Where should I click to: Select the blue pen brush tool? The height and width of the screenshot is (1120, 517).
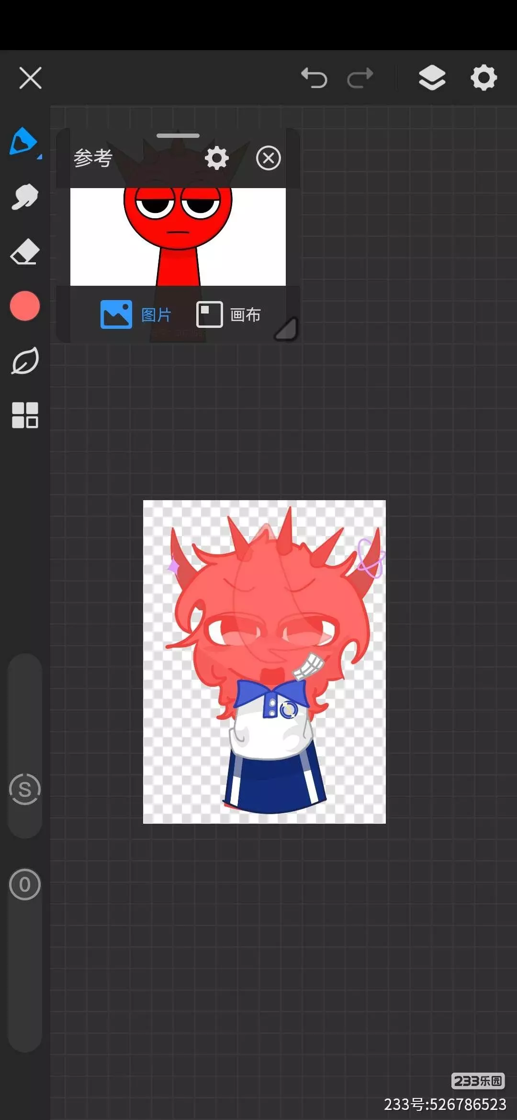(x=24, y=142)
